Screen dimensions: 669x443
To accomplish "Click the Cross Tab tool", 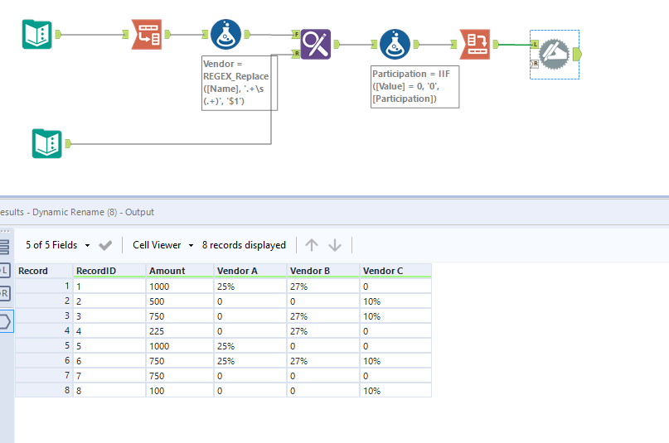I will click(474, 44).
